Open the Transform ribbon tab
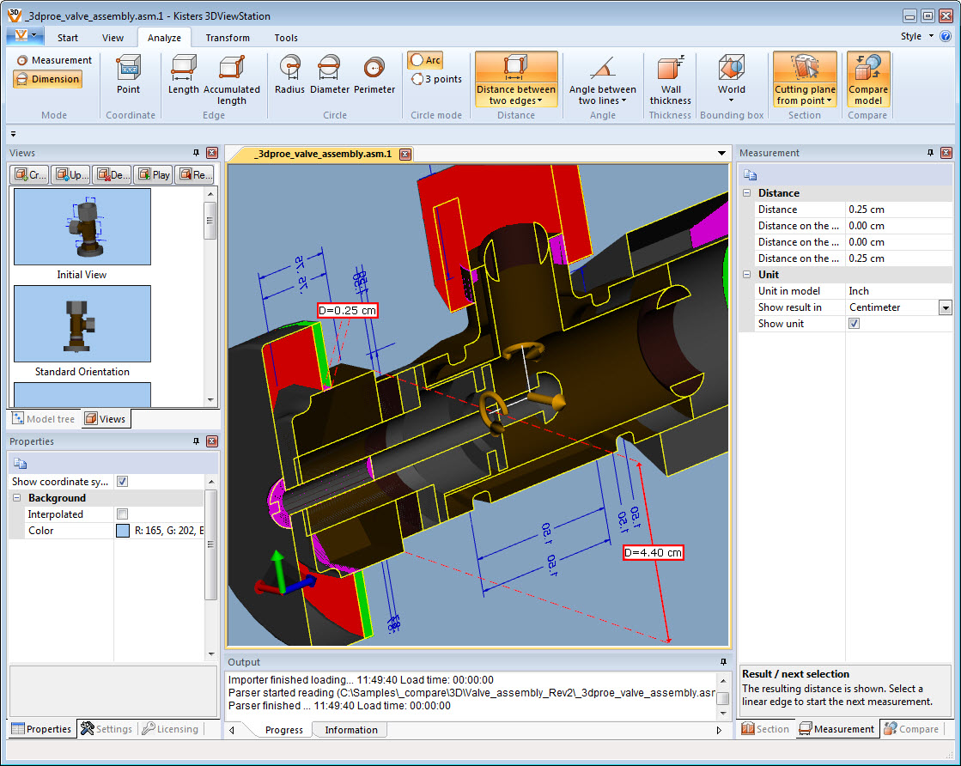 [228, 38]
